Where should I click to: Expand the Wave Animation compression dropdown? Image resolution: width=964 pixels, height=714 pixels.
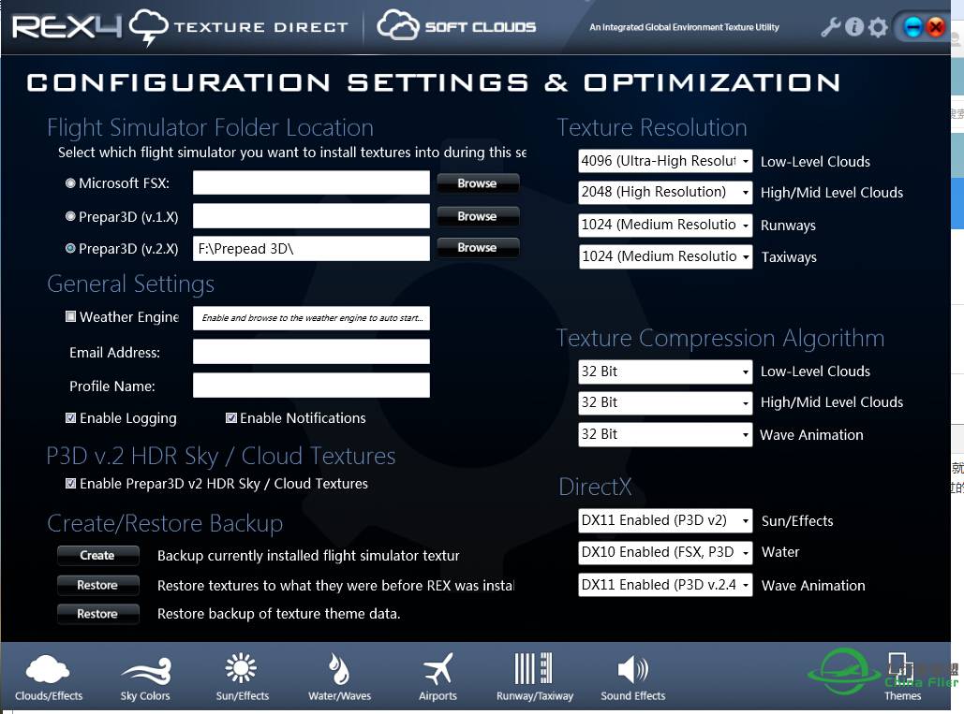click(x=665, y=435)
